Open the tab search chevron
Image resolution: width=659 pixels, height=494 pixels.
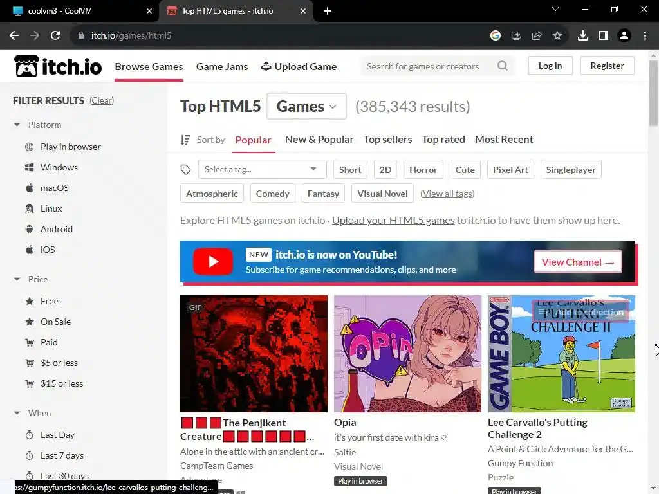[x=555, y=9]
